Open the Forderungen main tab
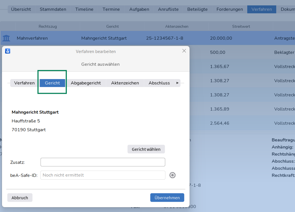Viewport: 295px width, 212px height. click(230, 9)
